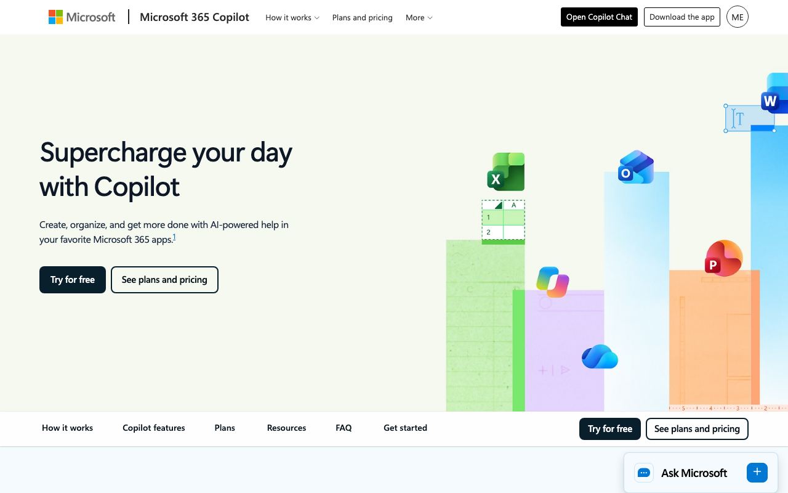This screenshot has width=788, height=493.
Task: Click the Microsoft logo
Action: pyautogui.click(x=82, y=17)
